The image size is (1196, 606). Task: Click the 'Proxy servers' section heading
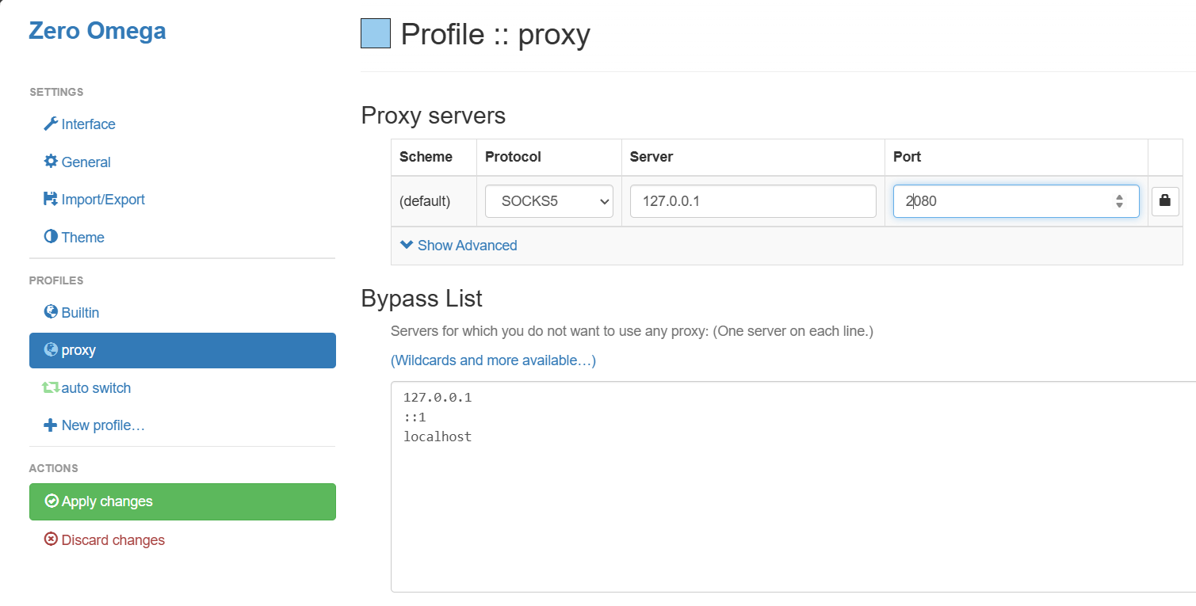coord(433,116)
